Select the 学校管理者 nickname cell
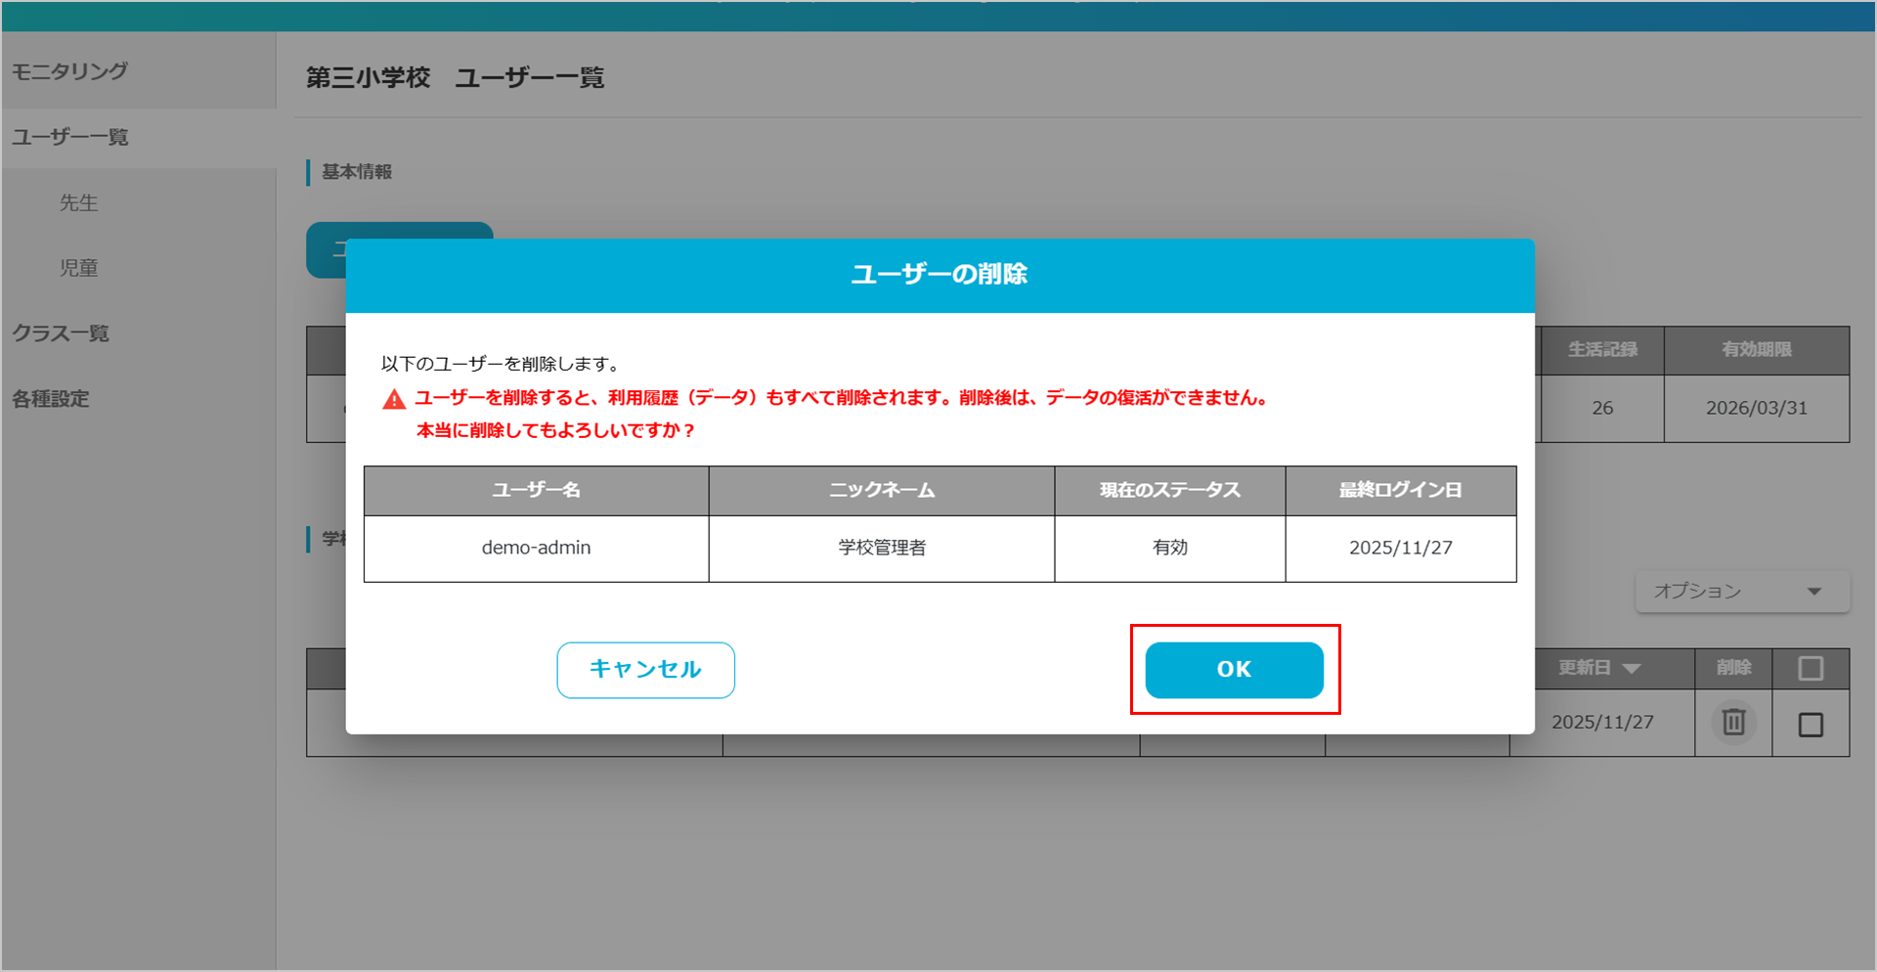Screen dimensions: 1877x972 882,548
